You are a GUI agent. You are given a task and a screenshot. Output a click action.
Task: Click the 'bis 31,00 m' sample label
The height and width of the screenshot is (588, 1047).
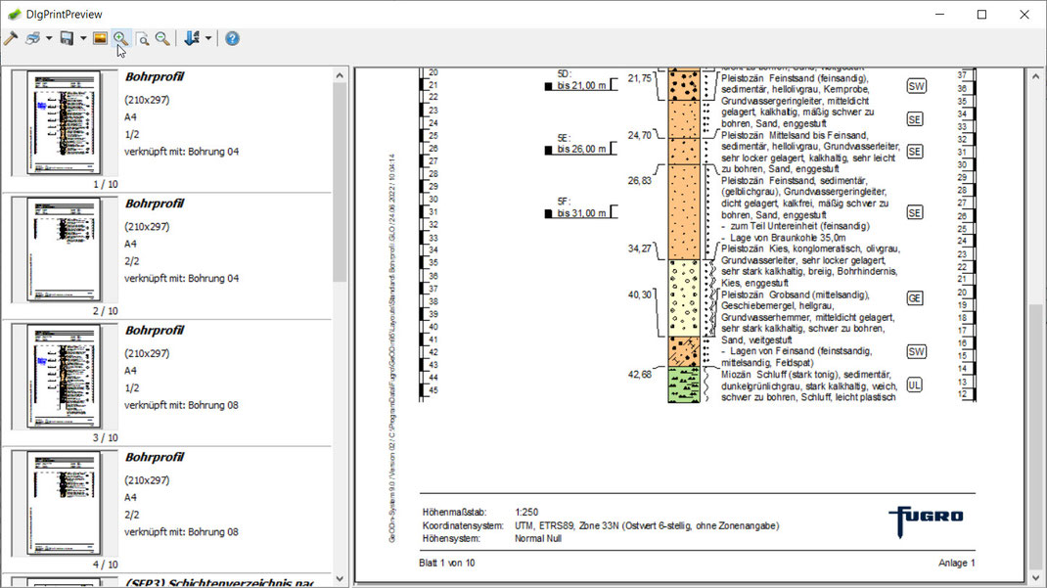pyautogui.click(x=581, y=213)
